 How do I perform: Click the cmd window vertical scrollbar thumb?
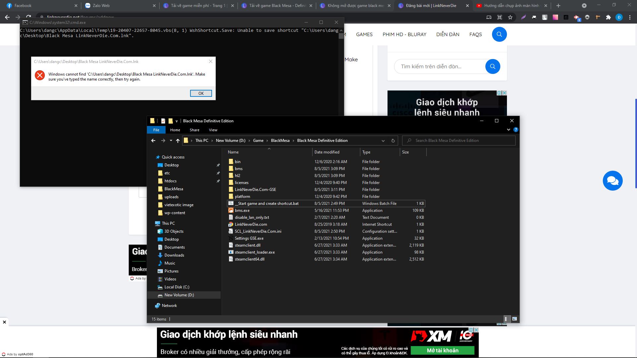341,36
